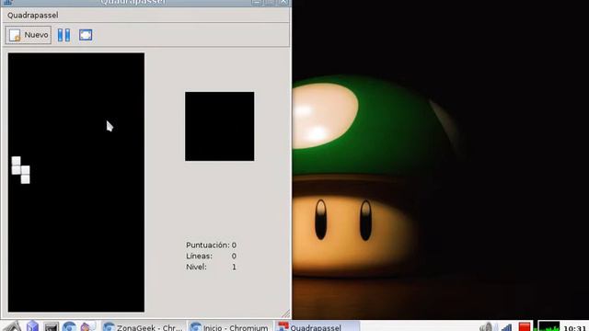Close the Quadrapassel window
Image resolution: width=589 pixels, height=331 pixels.
pos(284,2)
